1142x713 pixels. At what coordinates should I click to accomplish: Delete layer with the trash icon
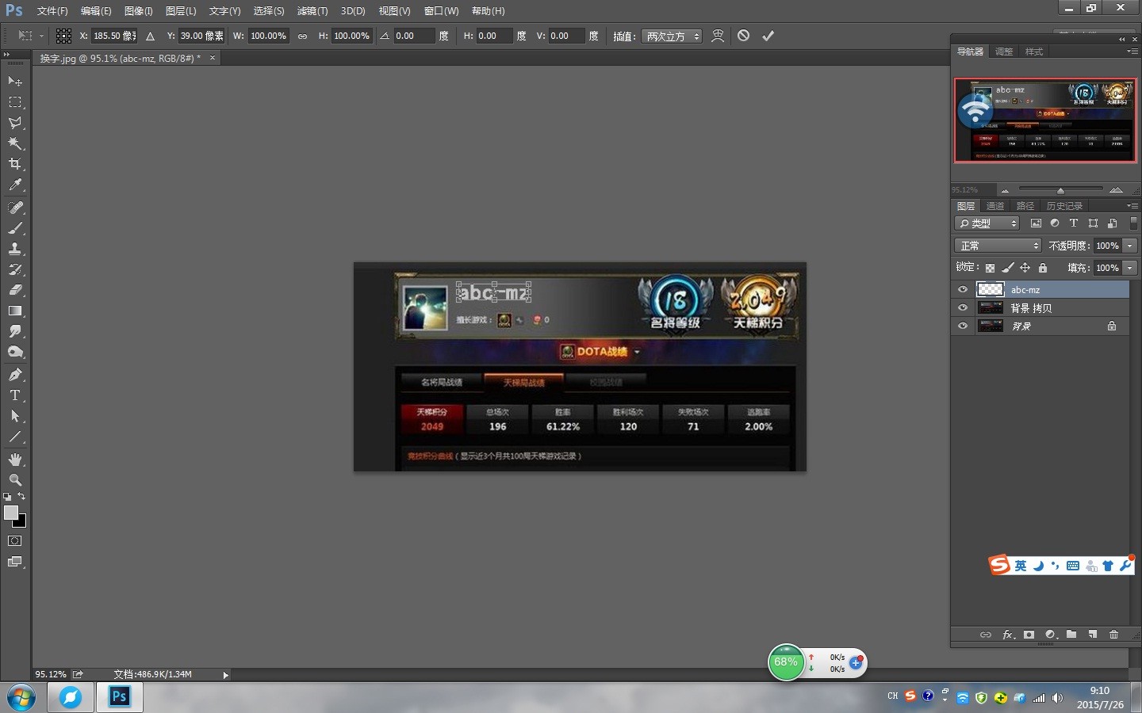[x=1113, y=635]
